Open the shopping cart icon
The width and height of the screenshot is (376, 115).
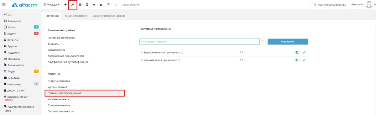108,5
